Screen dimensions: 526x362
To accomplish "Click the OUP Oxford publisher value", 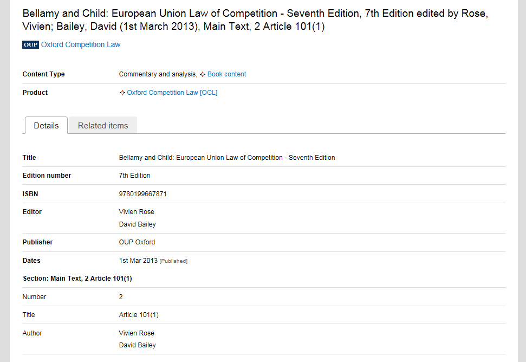I will tap(137, 242).
